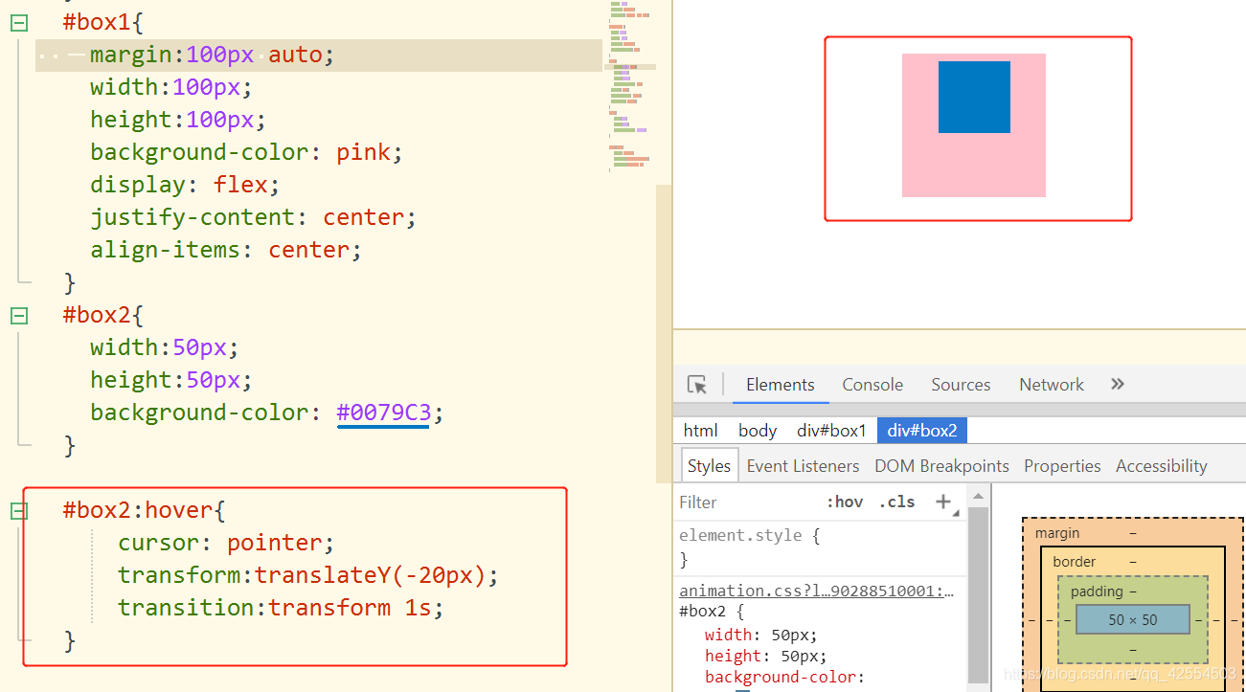Click the styles Filter input field

pyautogui.click(x=747, y=502)
